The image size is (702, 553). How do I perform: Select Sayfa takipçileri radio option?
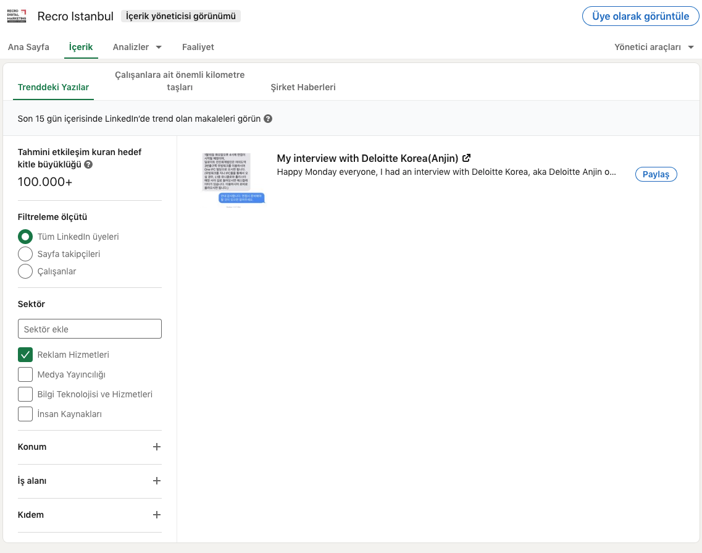point(25,254)
